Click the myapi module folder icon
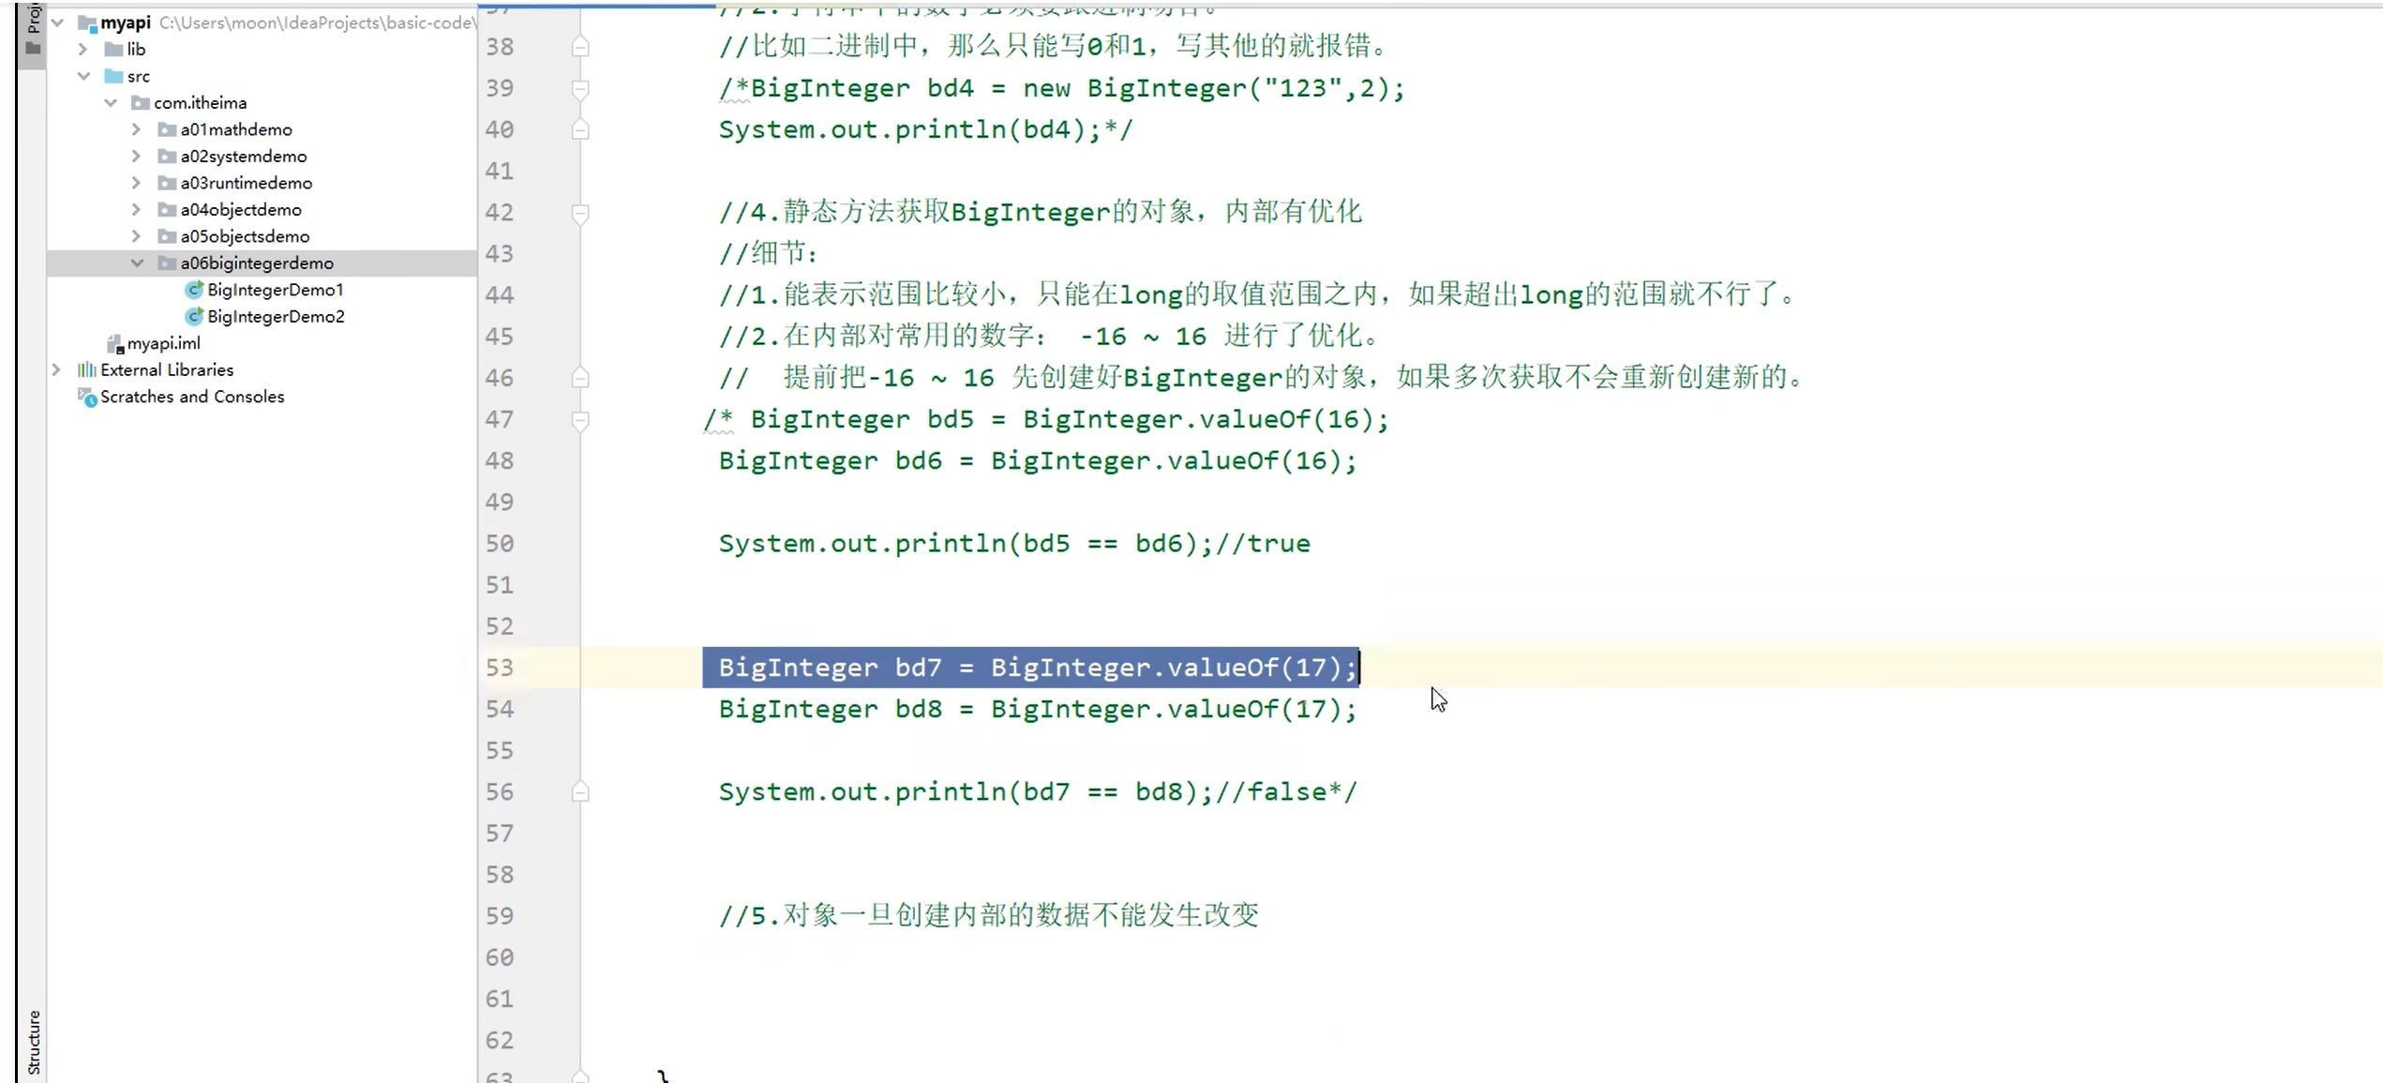The width and height of the screenshot is (2383, 1083). pyautogui.click(x=87, y=23)
